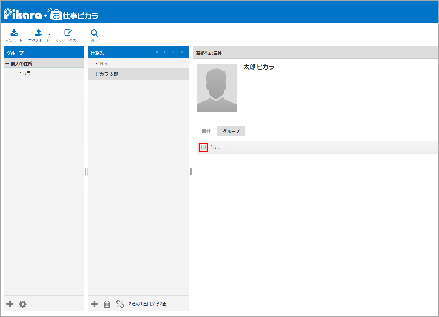
Task: Click the Pikara お仕事ピカラ logo
Action: tap(51, 14)
